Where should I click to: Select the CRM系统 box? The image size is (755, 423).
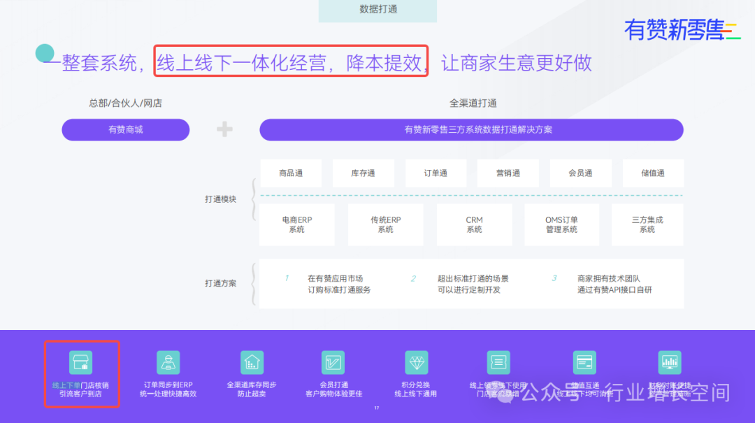pyautogui.click(x=474, y=224)
